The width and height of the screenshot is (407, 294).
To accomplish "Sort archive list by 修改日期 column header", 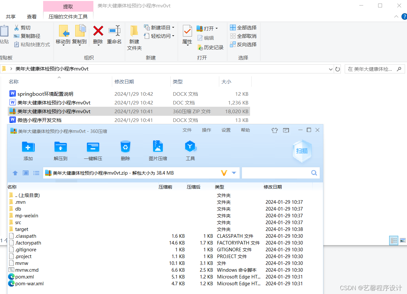I will tap(273, 187).
